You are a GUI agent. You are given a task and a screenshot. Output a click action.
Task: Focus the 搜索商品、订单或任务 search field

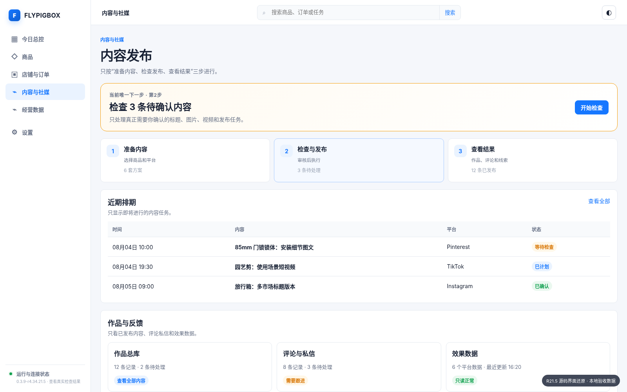[353, 13]
